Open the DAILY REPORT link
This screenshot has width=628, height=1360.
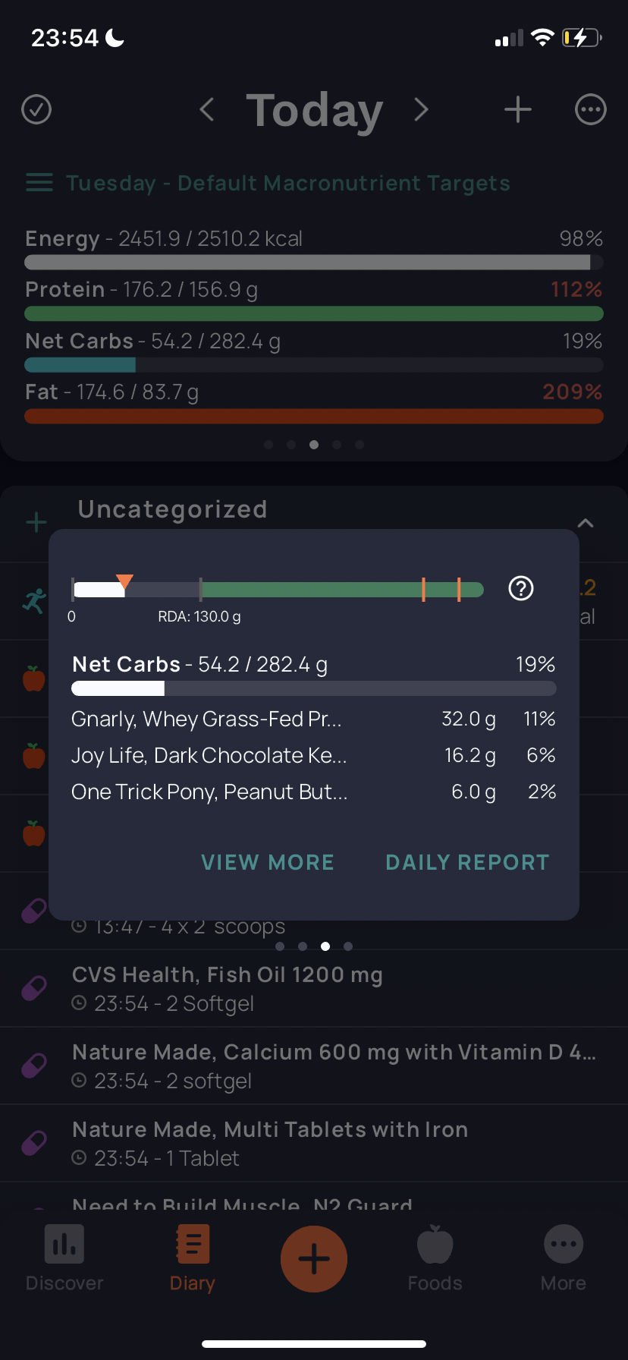pos(467,862)
